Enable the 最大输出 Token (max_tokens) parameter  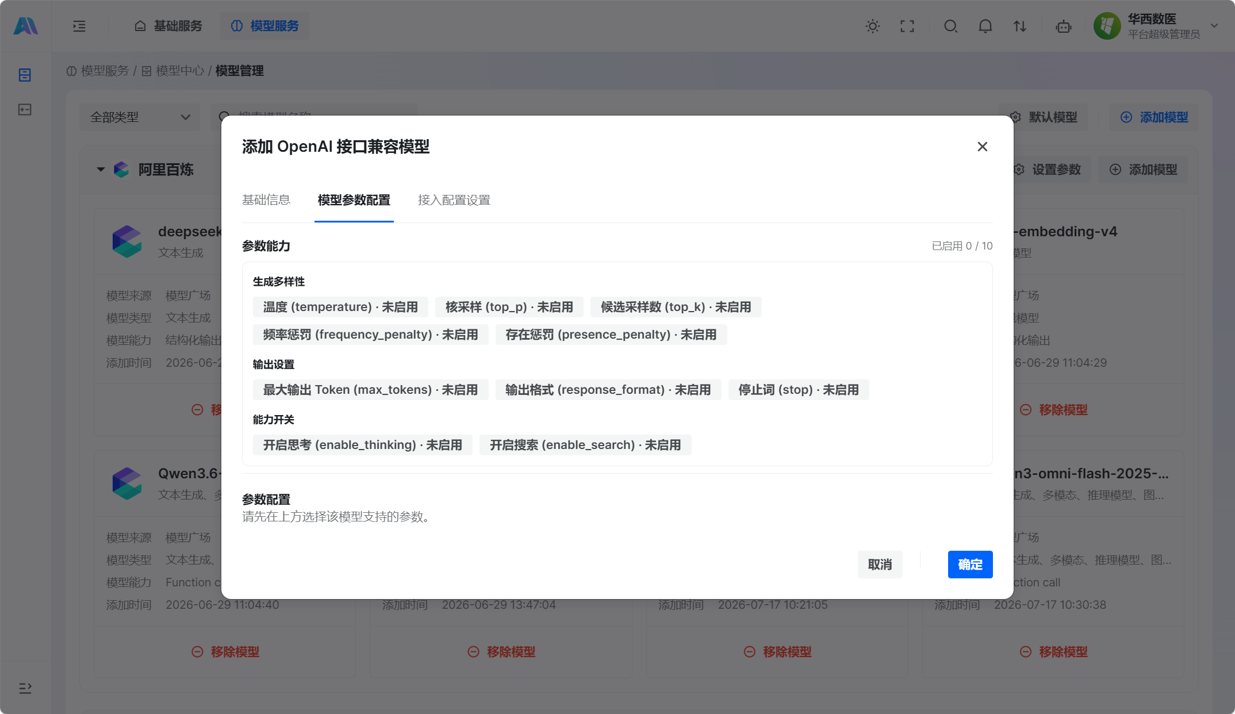point(371,390)
